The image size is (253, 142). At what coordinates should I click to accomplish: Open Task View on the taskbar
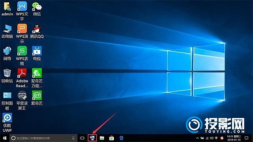[82, 138]
